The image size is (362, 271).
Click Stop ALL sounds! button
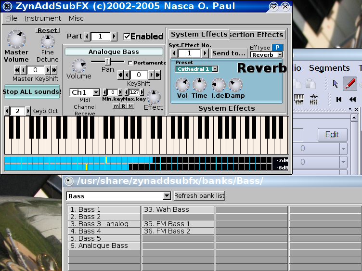pyautogui.click(x=32, y=91)
